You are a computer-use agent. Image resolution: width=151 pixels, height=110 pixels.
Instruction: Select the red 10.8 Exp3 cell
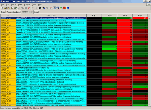click(x=125, y=21)
